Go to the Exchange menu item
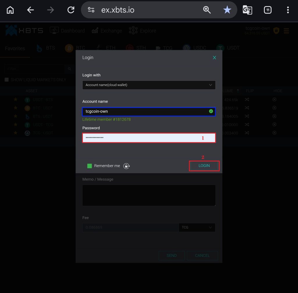 107,31
